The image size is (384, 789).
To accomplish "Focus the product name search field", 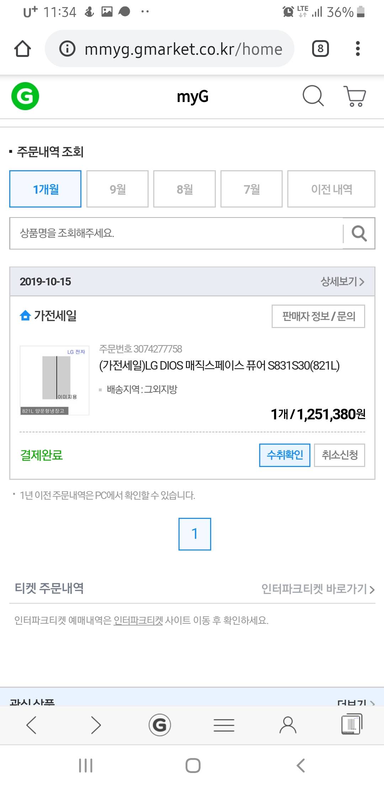I will coord(176,233).
